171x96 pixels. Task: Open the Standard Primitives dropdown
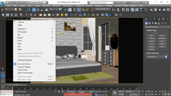point(157,27)
